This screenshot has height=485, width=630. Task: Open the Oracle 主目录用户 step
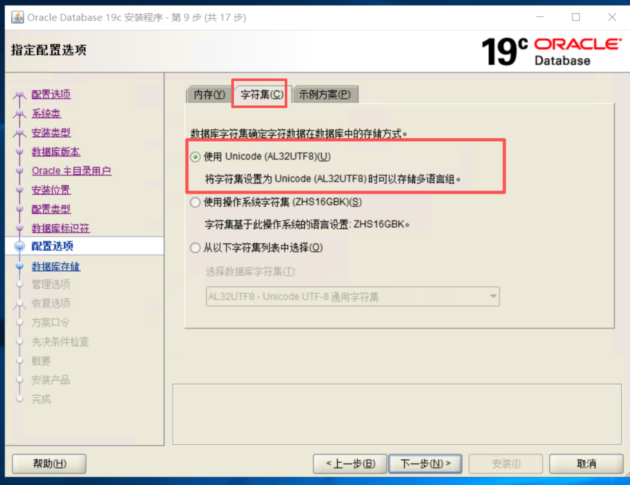coord(72,171)
